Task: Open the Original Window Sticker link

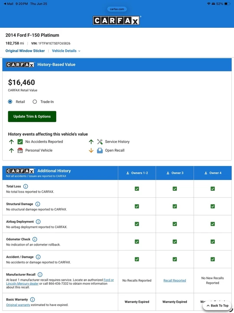Action: (25, 51)
